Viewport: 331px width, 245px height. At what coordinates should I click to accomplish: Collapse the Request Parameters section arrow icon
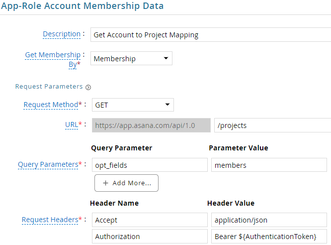point(88,87)
